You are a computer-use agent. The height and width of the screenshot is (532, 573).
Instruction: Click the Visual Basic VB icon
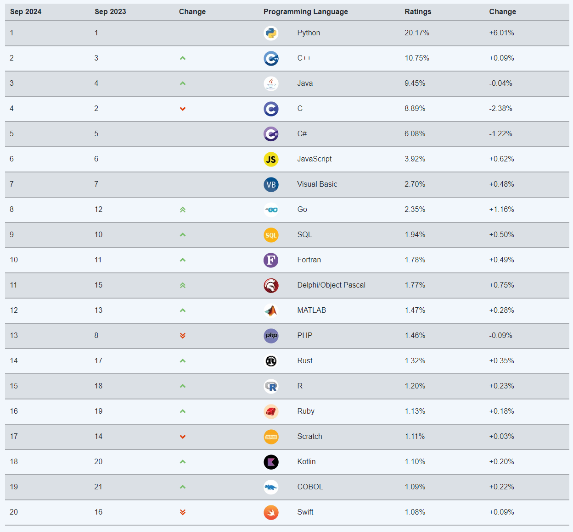pos(271,184)
